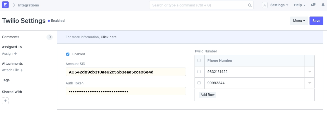Click the plus icon next to Attach File
Screen dimensions: 327x113
(x=22, y=70)
